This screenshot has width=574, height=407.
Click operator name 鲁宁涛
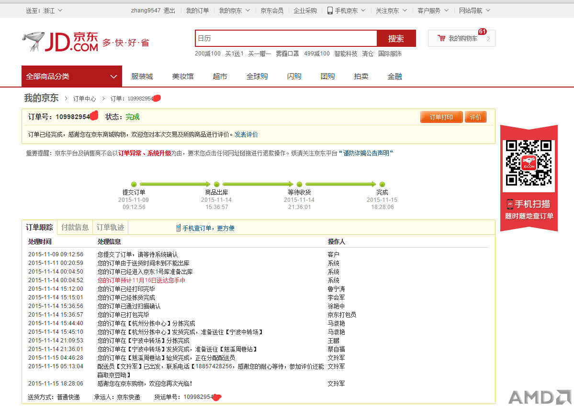point(336,289)
